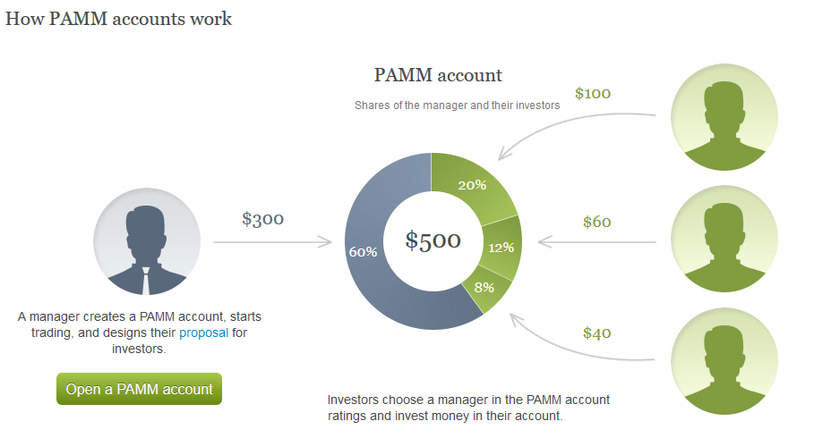Click the 'PAMM account' chart title

(438, 75)
